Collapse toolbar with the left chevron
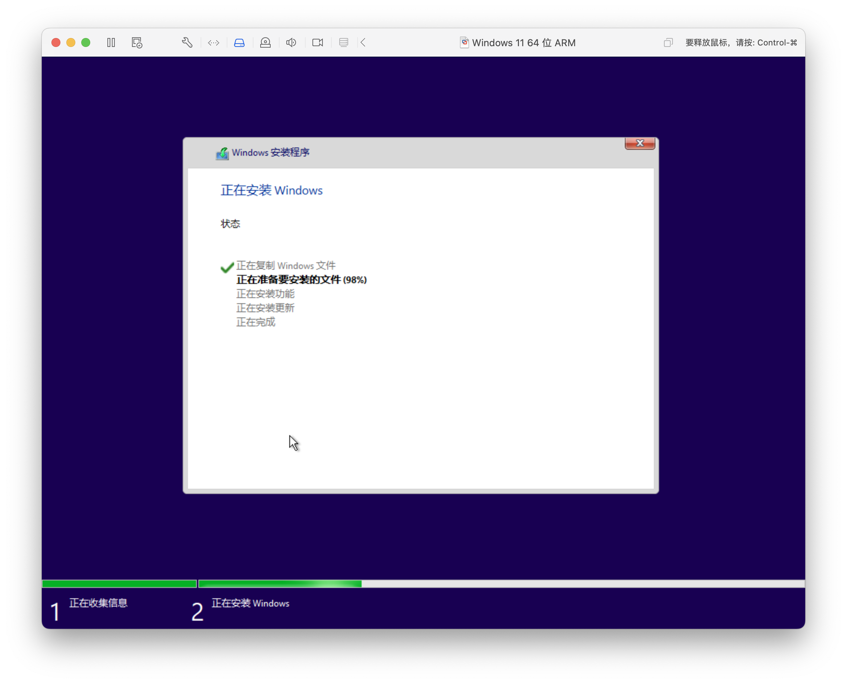The image size is (847, 684). click(x=363, y=42)
